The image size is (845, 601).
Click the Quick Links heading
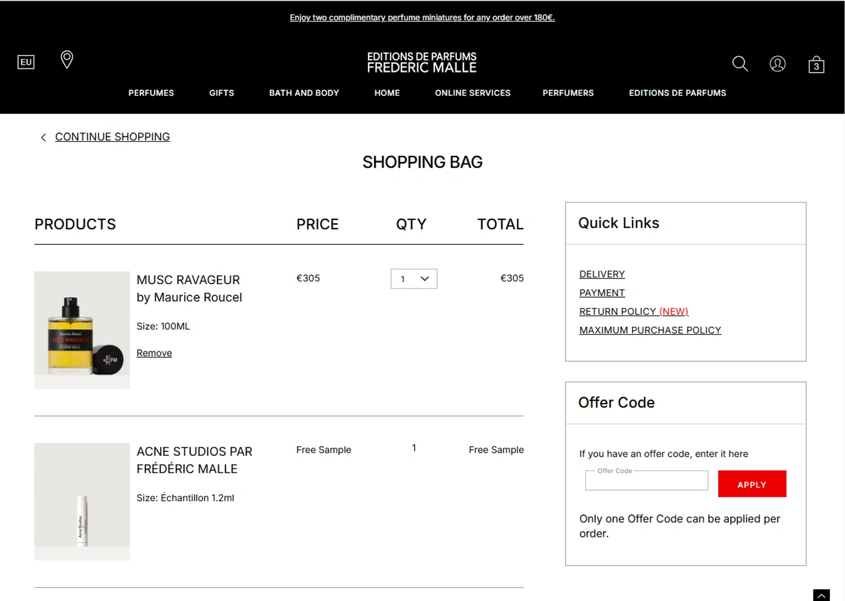coord(619,223)
